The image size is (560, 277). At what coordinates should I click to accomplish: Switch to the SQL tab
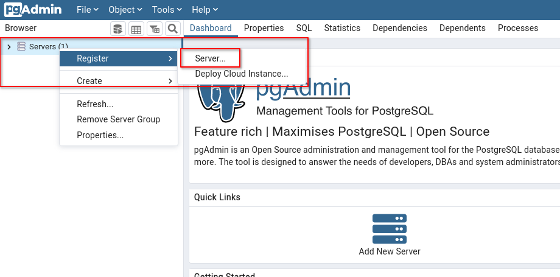pyautogui.click(x=304, y=28)
